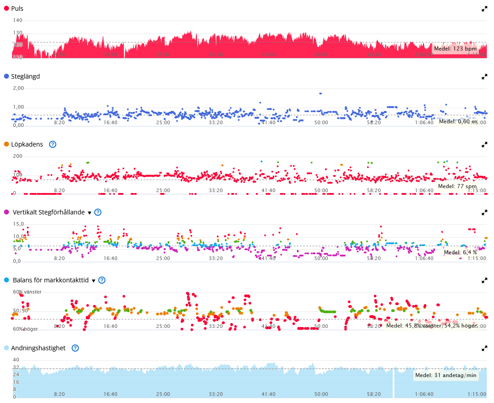
Task: Open help for Löpkadens
Action: (53, 144)
